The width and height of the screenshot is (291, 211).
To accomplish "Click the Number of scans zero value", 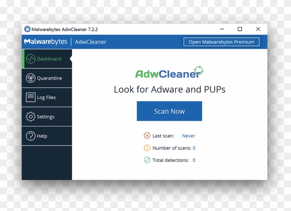I will [x=194, y=148].
